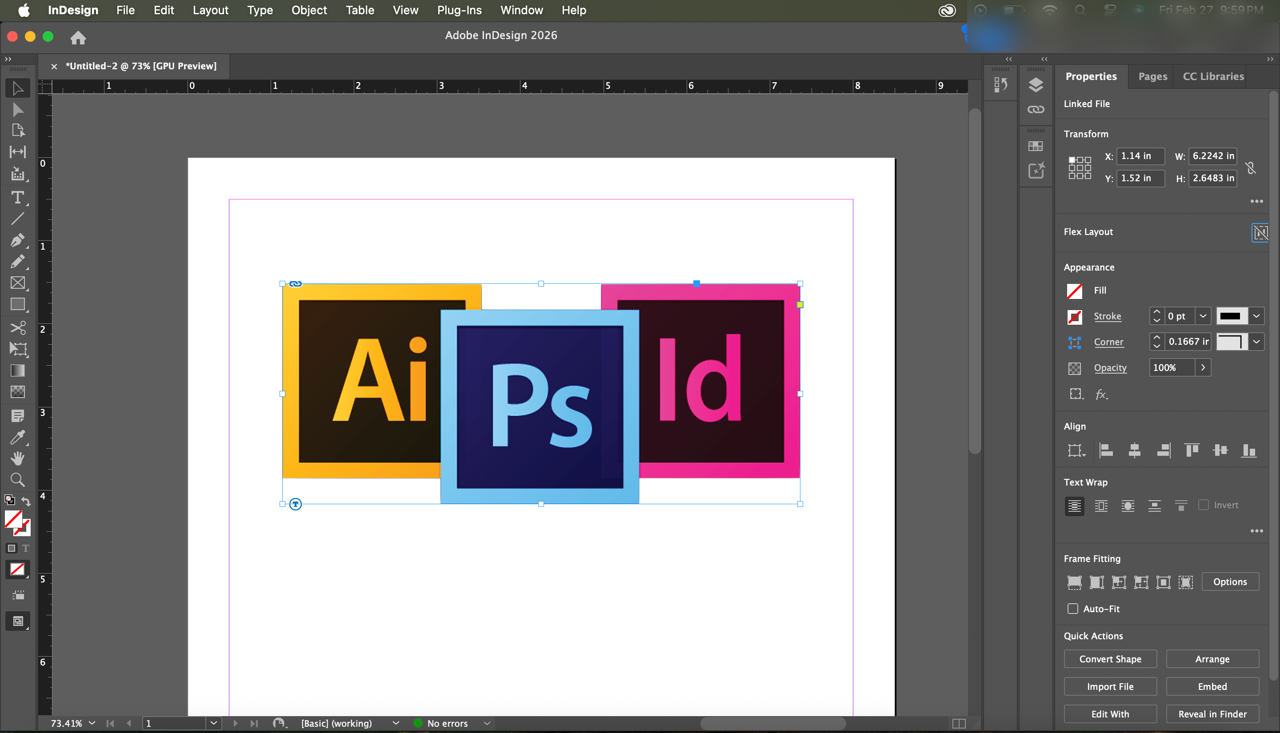Open the Layers panel icon
This screenshot has height=733, width=1280.
1036,85
